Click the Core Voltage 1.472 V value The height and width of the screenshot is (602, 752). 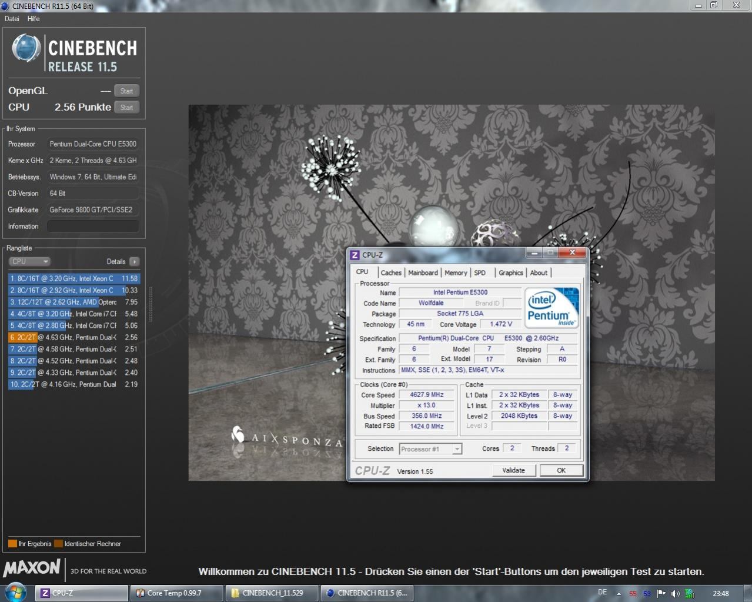[501, 324]
